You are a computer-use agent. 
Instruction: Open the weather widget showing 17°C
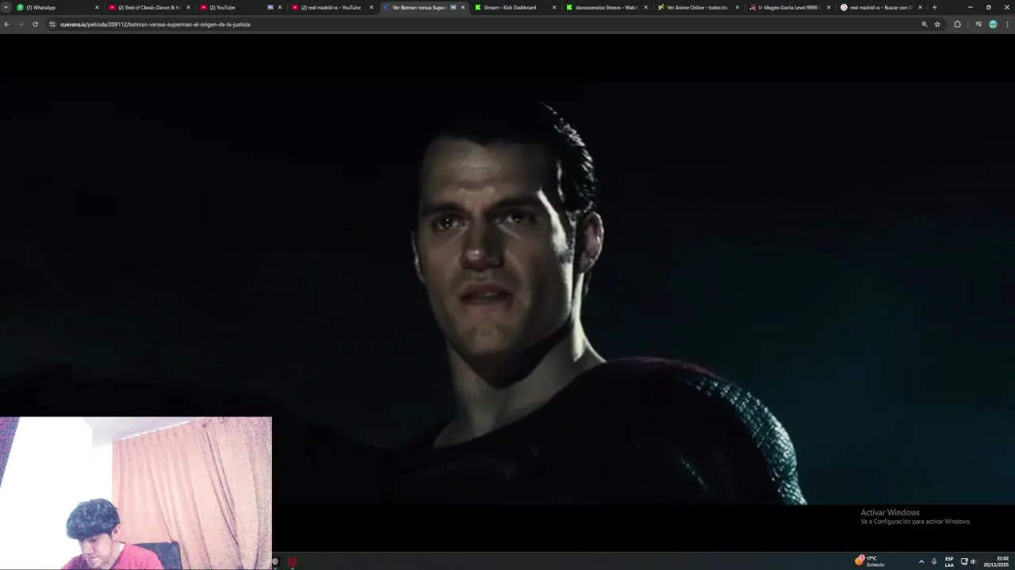(870, 561)
